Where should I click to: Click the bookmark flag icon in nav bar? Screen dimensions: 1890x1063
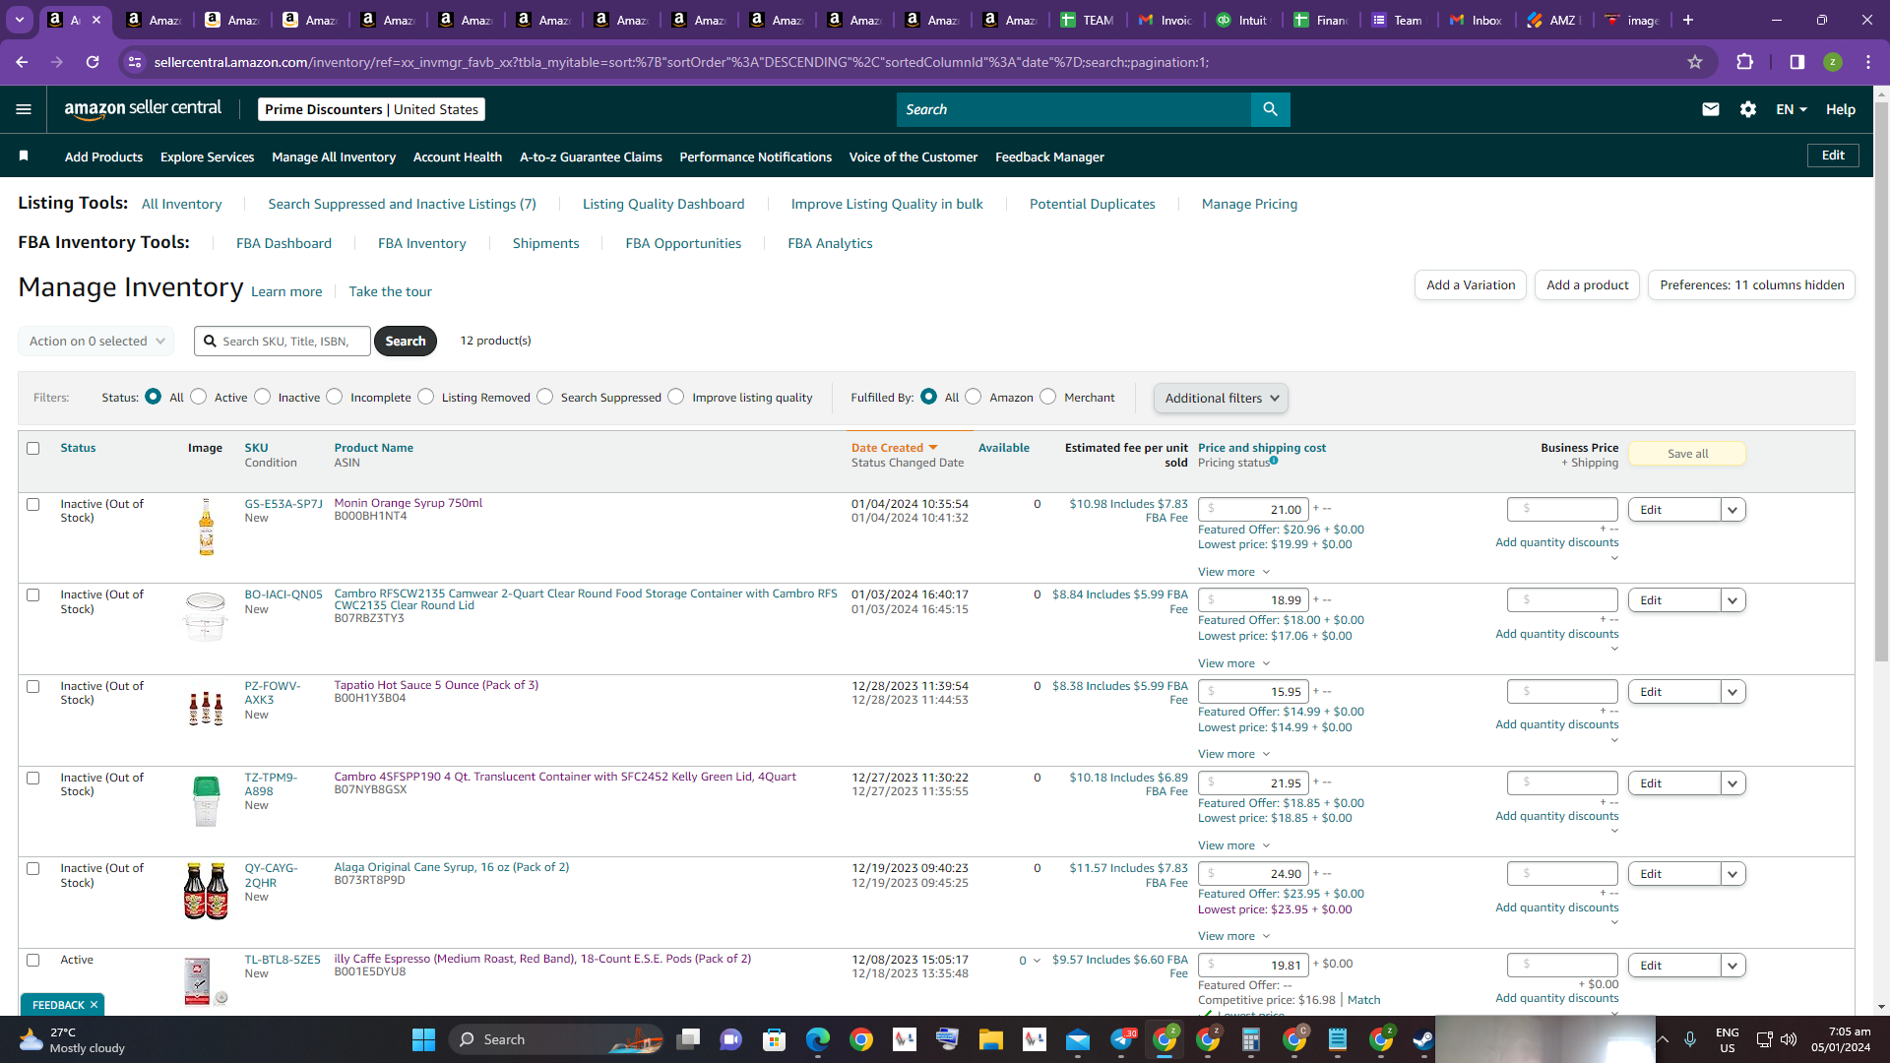coord(24,156)
